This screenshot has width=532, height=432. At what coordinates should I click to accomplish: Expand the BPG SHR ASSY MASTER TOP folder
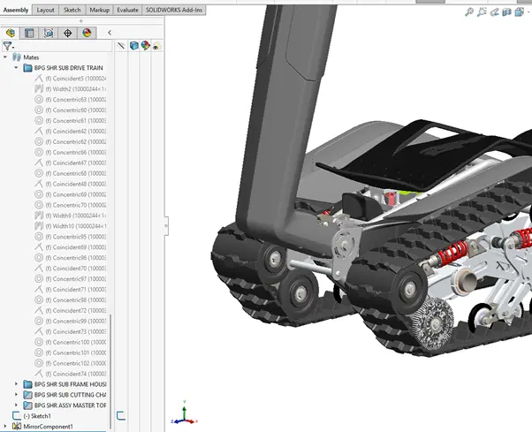[16, 405]
